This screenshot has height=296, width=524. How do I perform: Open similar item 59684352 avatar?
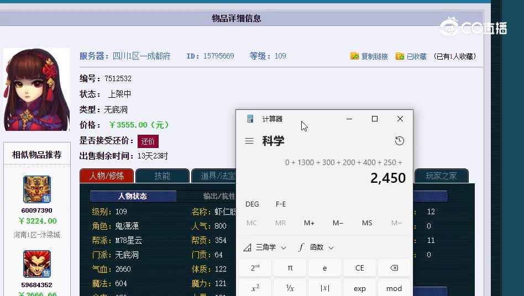(x=37, y=264)
